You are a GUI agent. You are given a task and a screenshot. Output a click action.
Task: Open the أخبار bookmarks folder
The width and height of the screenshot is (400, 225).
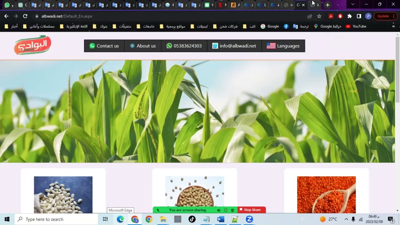(x=12, y=26)
